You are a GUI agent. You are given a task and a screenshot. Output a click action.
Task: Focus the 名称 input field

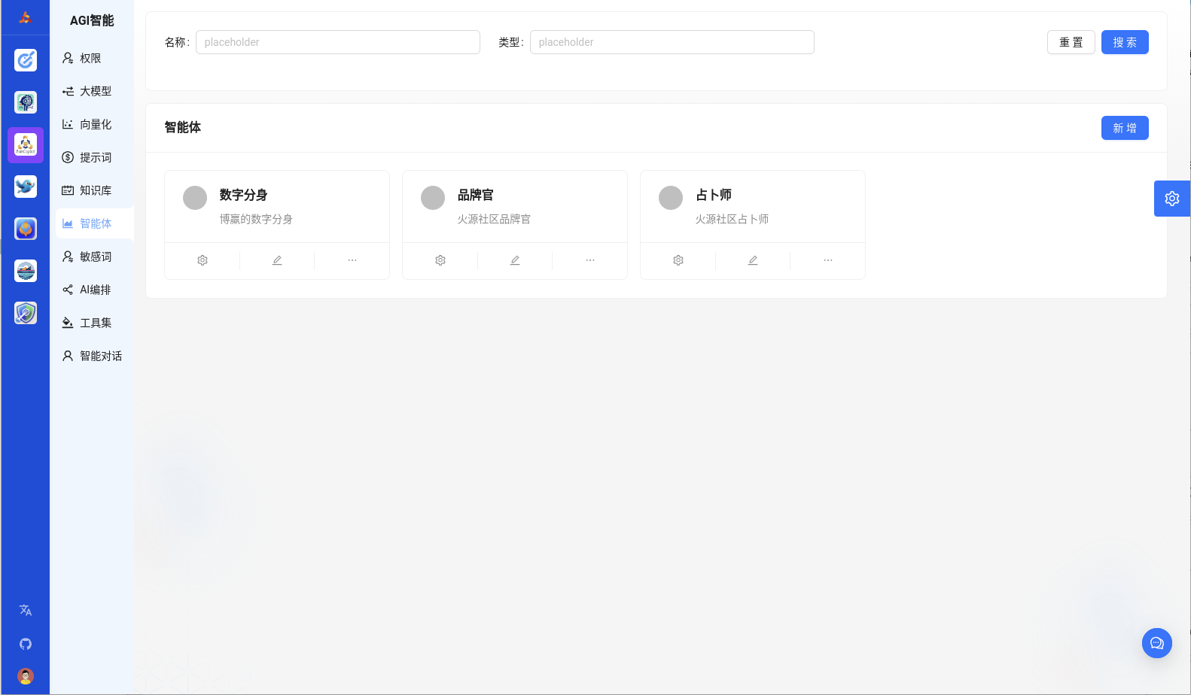pyautogui.click(x=338, y=42)
